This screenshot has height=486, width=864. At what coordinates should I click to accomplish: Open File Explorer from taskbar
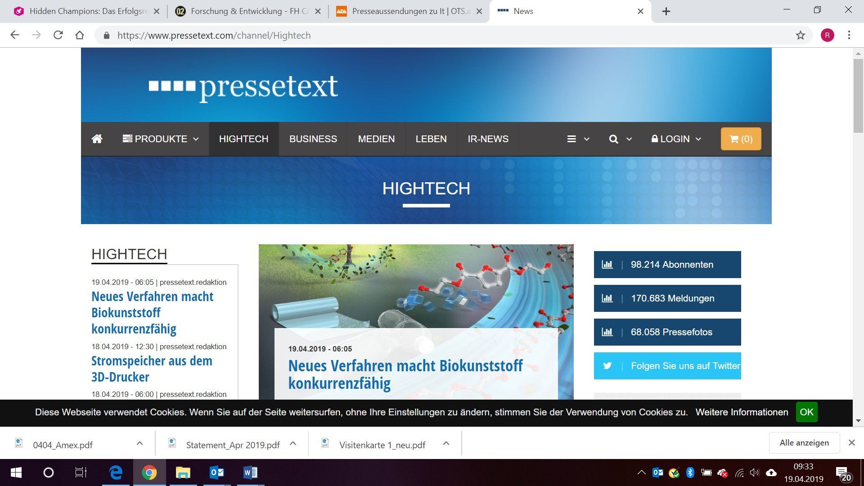point(183,472)
